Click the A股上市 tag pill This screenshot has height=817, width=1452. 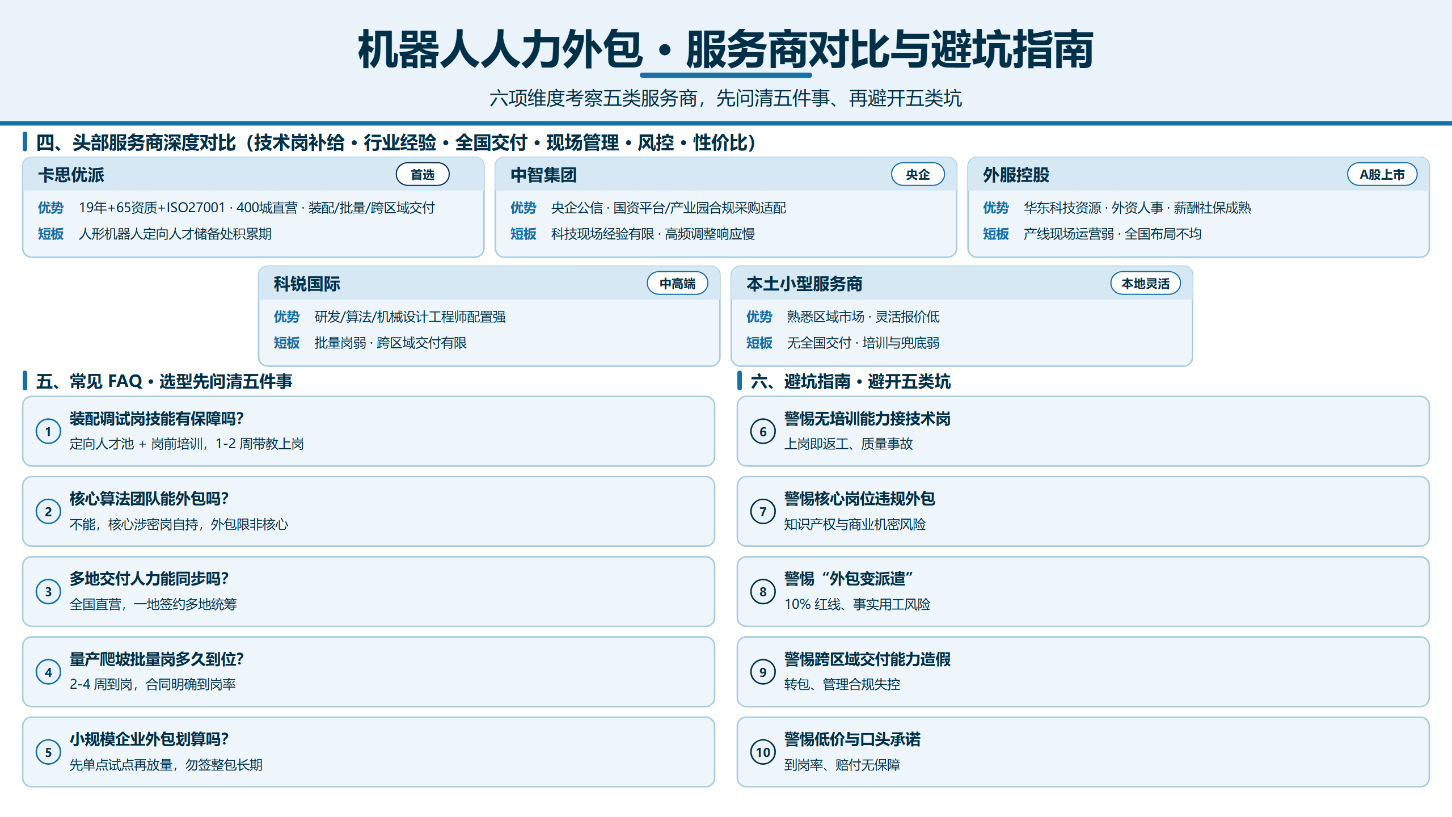(x=1382, y=174)
